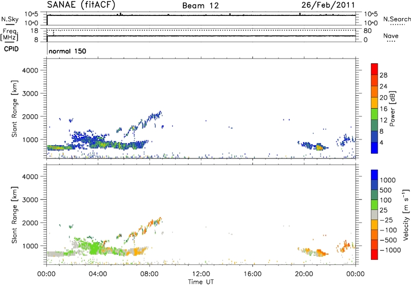Click the "Beam 12" heading
The height and width of the screenshot is (285, 411).
click(x=200, y=6)
